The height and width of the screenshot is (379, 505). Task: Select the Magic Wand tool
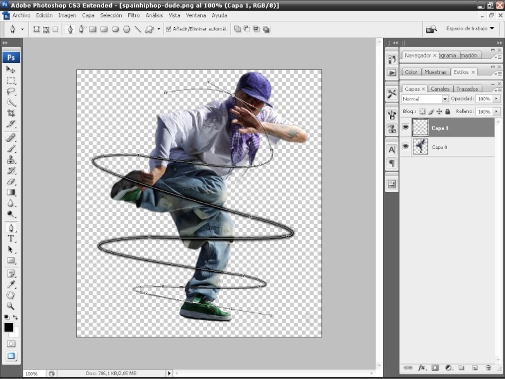[11, 102]
